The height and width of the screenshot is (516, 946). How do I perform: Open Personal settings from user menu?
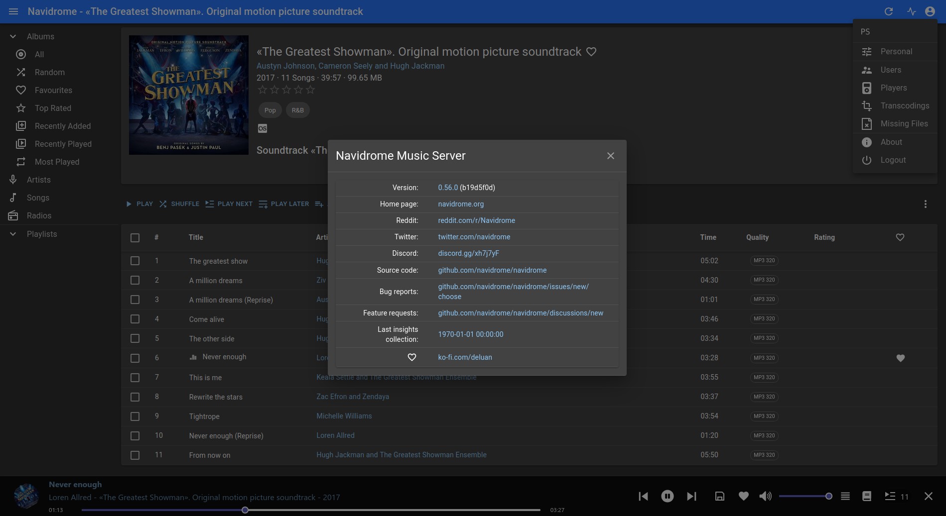coord(895,51)
